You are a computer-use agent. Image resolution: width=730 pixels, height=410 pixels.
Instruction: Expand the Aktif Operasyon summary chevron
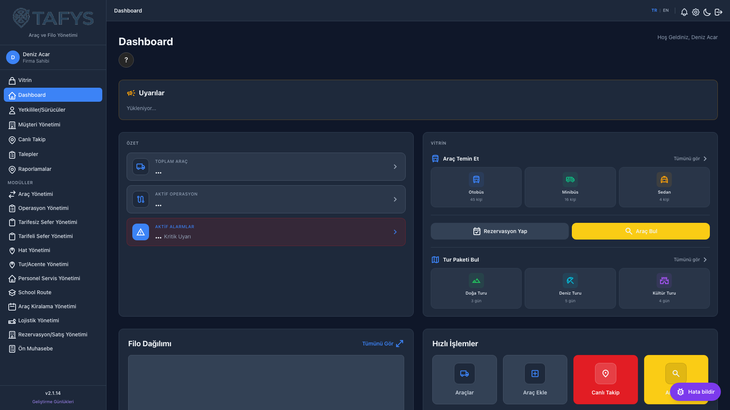[x=395, y=199]
